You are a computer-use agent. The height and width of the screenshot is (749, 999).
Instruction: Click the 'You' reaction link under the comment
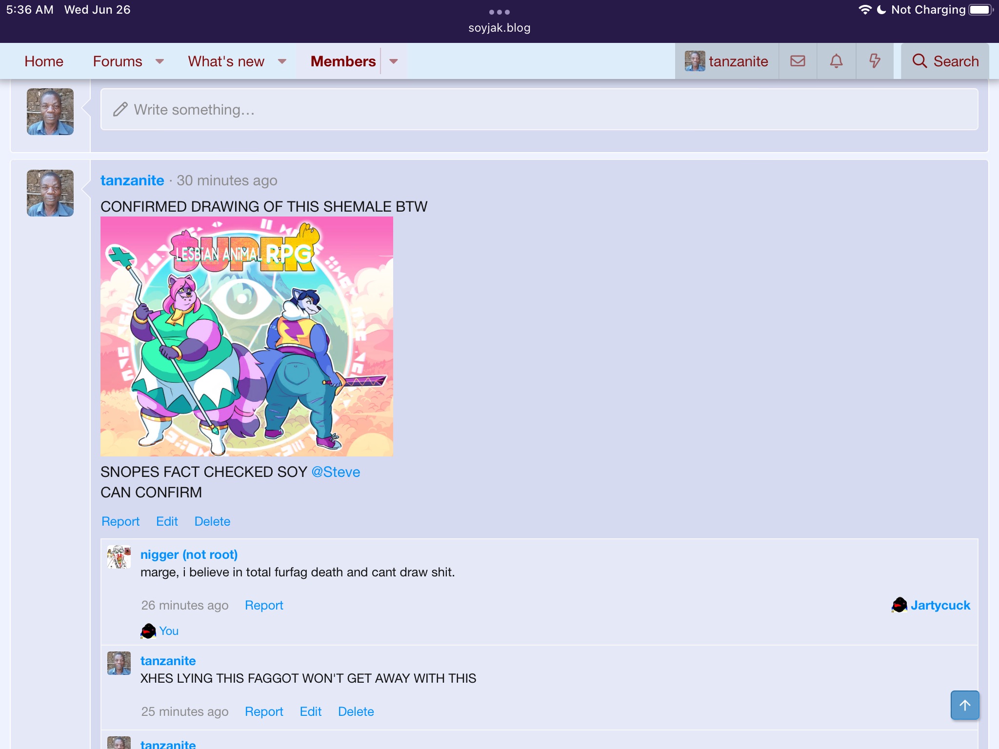tap(168, 631)
